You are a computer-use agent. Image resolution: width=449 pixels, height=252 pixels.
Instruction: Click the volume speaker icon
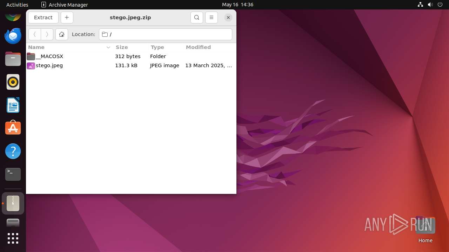point(430,5)
